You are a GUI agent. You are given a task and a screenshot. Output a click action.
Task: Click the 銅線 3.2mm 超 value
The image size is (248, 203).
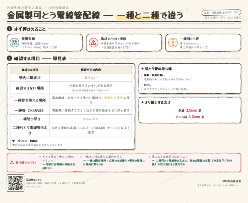(190, 110)
